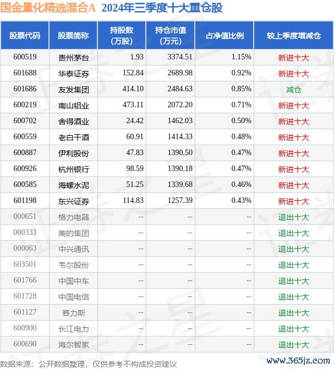Select stock name 中国中车

74,281
